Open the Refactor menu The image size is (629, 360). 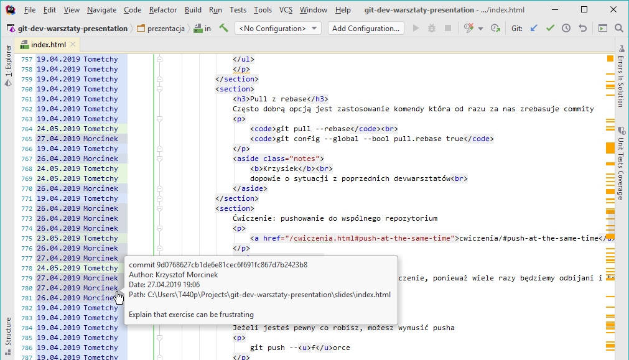coord(163,10)
